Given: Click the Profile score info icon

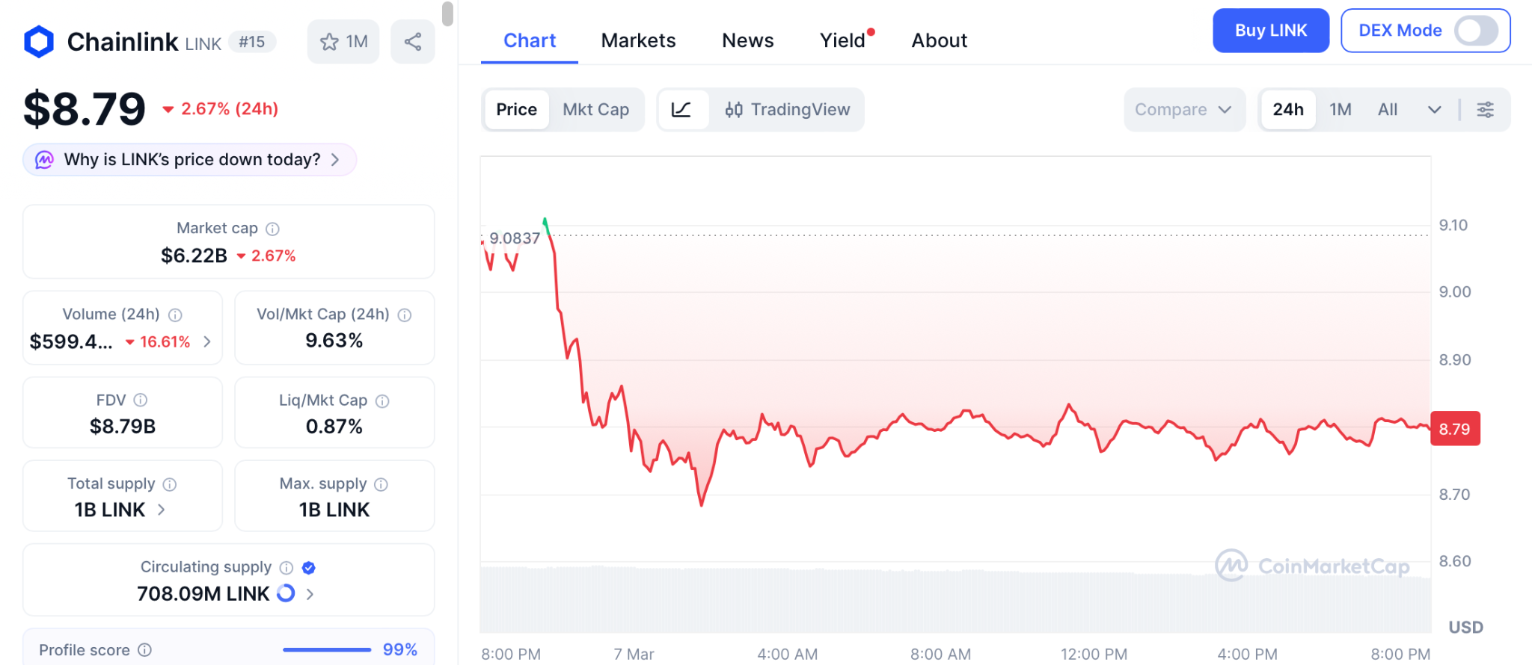Looking at the screenshot, I should coord(145,650).
